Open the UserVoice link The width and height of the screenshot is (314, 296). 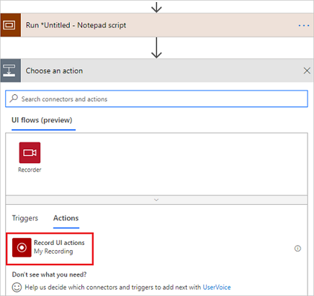[217, 287]
